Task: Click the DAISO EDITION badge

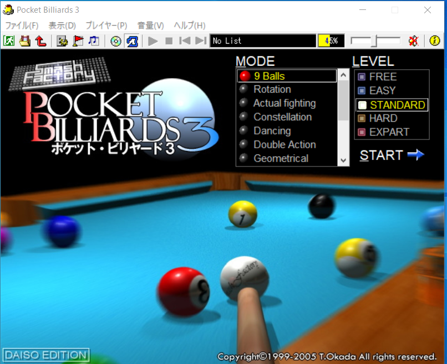Action: pos(46,355)
